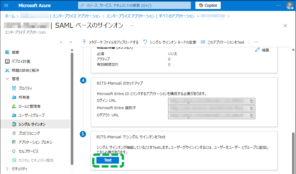Viewport: 296px width, 174px height.
Task: Click the main content scrollbar thumb
Action: (293, 153)
